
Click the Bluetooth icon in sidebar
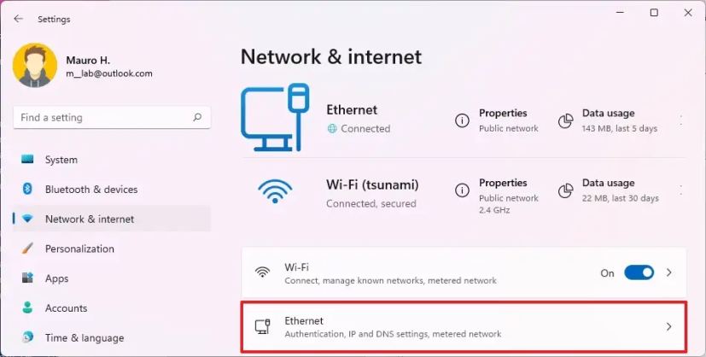(27, 189)
